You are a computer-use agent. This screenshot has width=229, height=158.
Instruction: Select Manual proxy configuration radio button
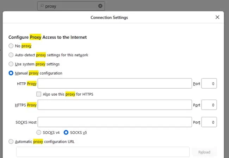coord(11,73)
